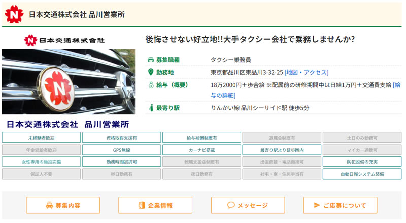Click the car icon beside 募集職種
The height and width of the screenshot is (223, 406).
coord(151,60)
